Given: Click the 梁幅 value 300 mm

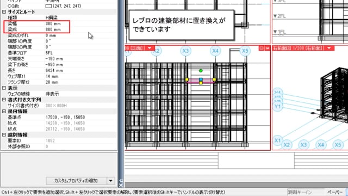Looking at the screenshot, I should coord(53,23).
